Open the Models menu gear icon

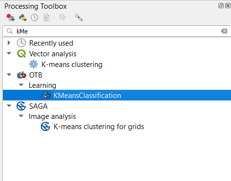coord(11,17)
